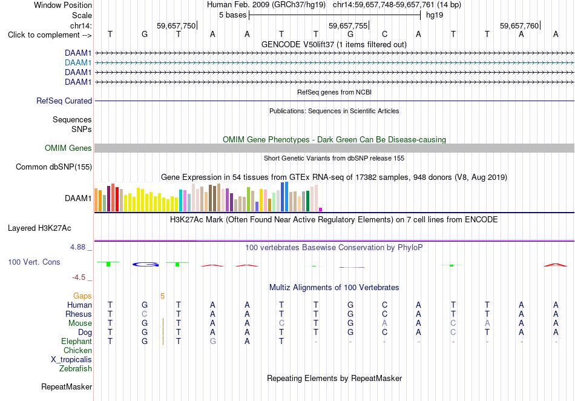The image size is (575, 401).
Task: Click the faded G in Elephant row
Action: tap(212, 341)
